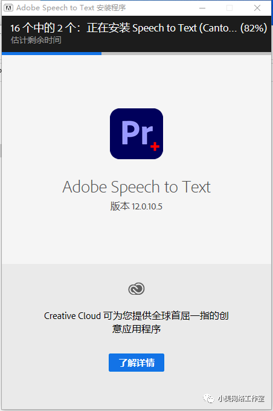Click the Adobe Speech to Text heading

click(136, 187)
